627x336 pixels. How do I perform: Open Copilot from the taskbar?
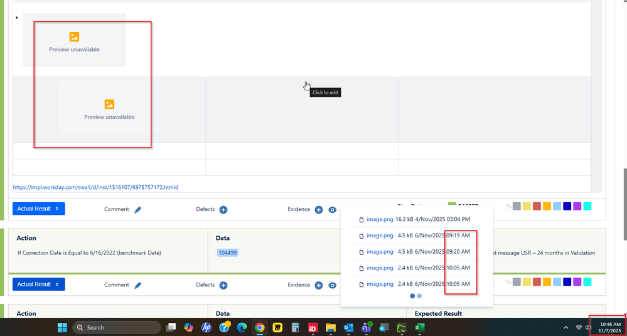coord(189,328)
